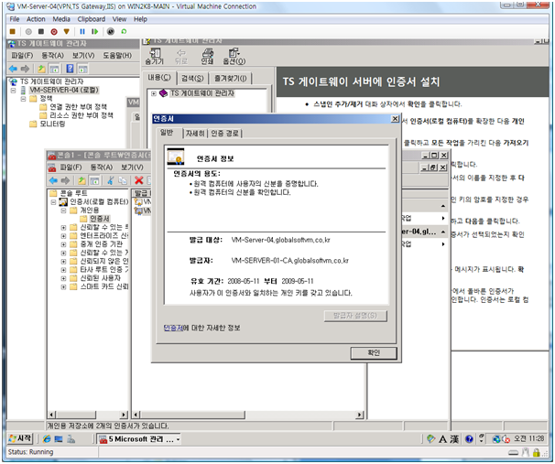The height and width of the screenshot is (464, 555).
Task: Click the Show/Hide console tree icon in TS Gateway Manager
Action: coord(54,69)
